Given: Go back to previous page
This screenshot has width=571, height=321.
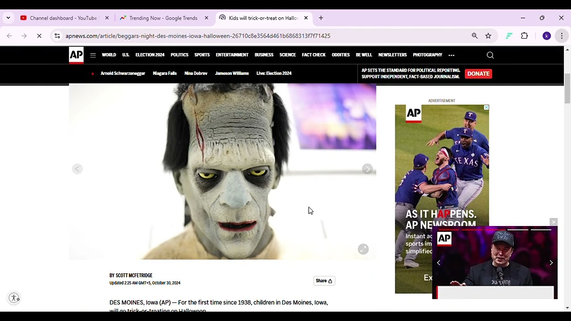Looking at the screenshot, I should coord(9,36).
